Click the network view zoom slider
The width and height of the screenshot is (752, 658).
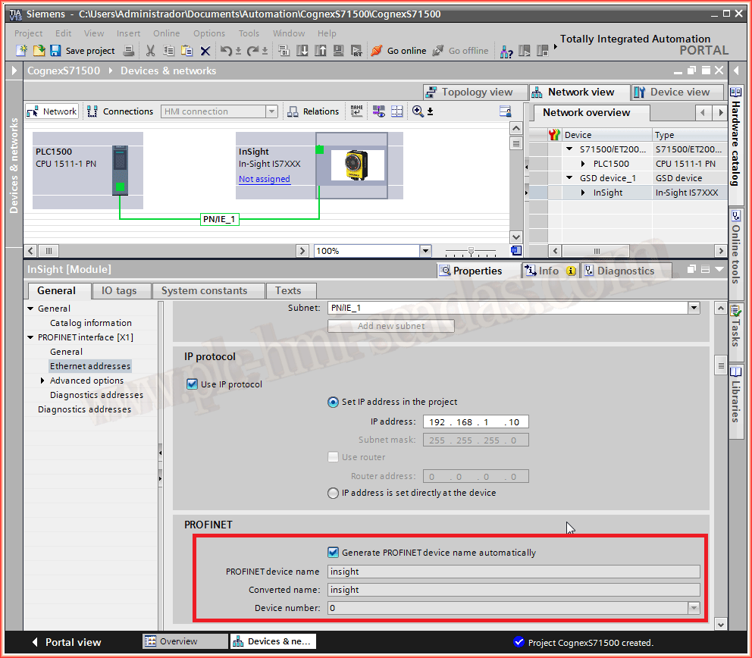(471, 251)
